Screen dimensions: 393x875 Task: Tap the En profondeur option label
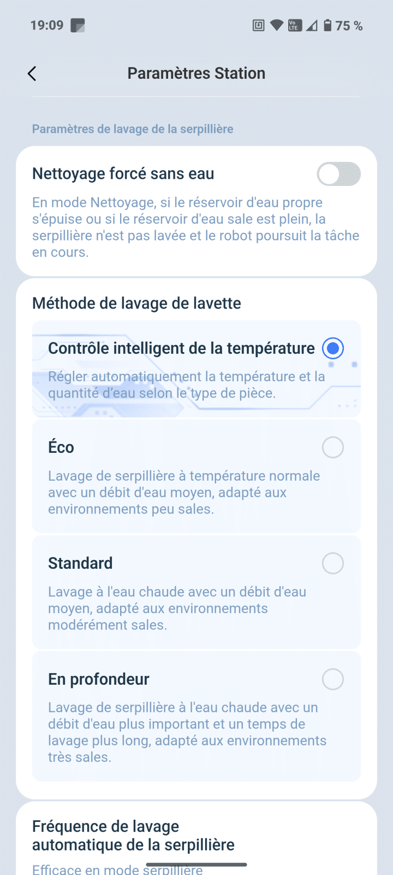point(99,679)
